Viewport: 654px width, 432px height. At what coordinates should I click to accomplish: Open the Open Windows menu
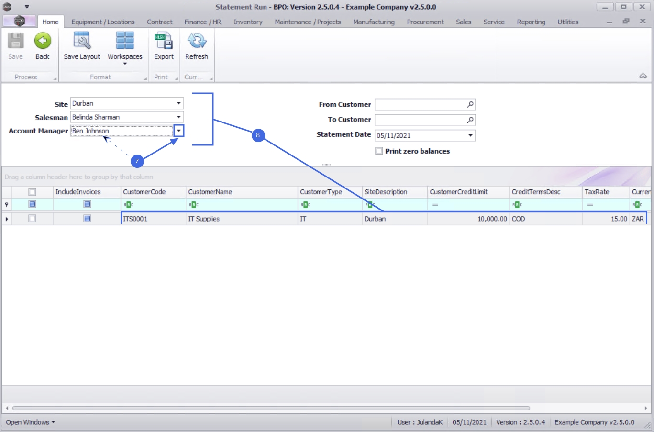click(31, 422)
